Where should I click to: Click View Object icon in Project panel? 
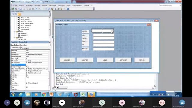point(16,14)
